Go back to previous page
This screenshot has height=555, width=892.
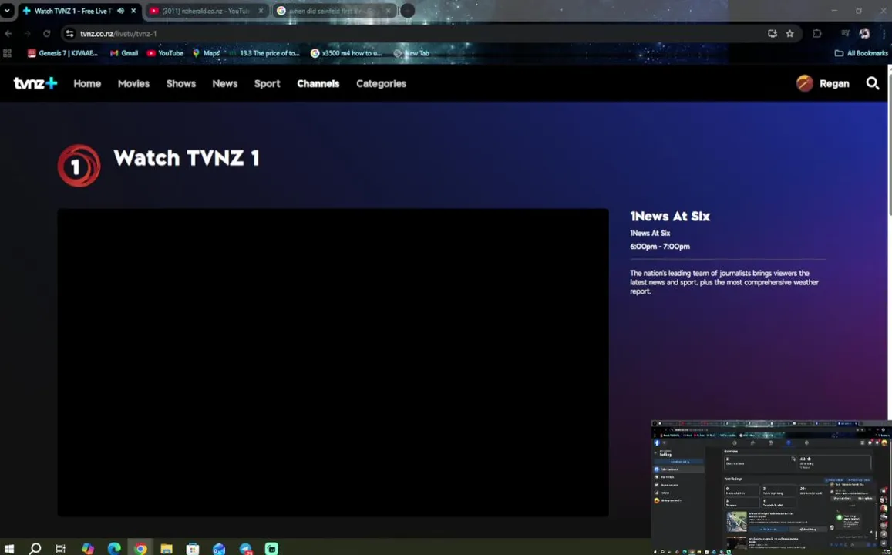pyautogui.click(x=8, y=34)
